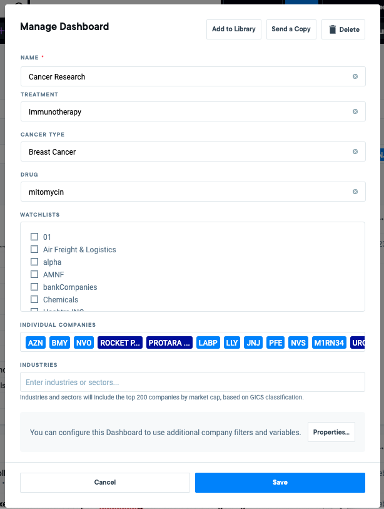
Task: Focus the Industries input field
Action: click(x=193, y=382)
